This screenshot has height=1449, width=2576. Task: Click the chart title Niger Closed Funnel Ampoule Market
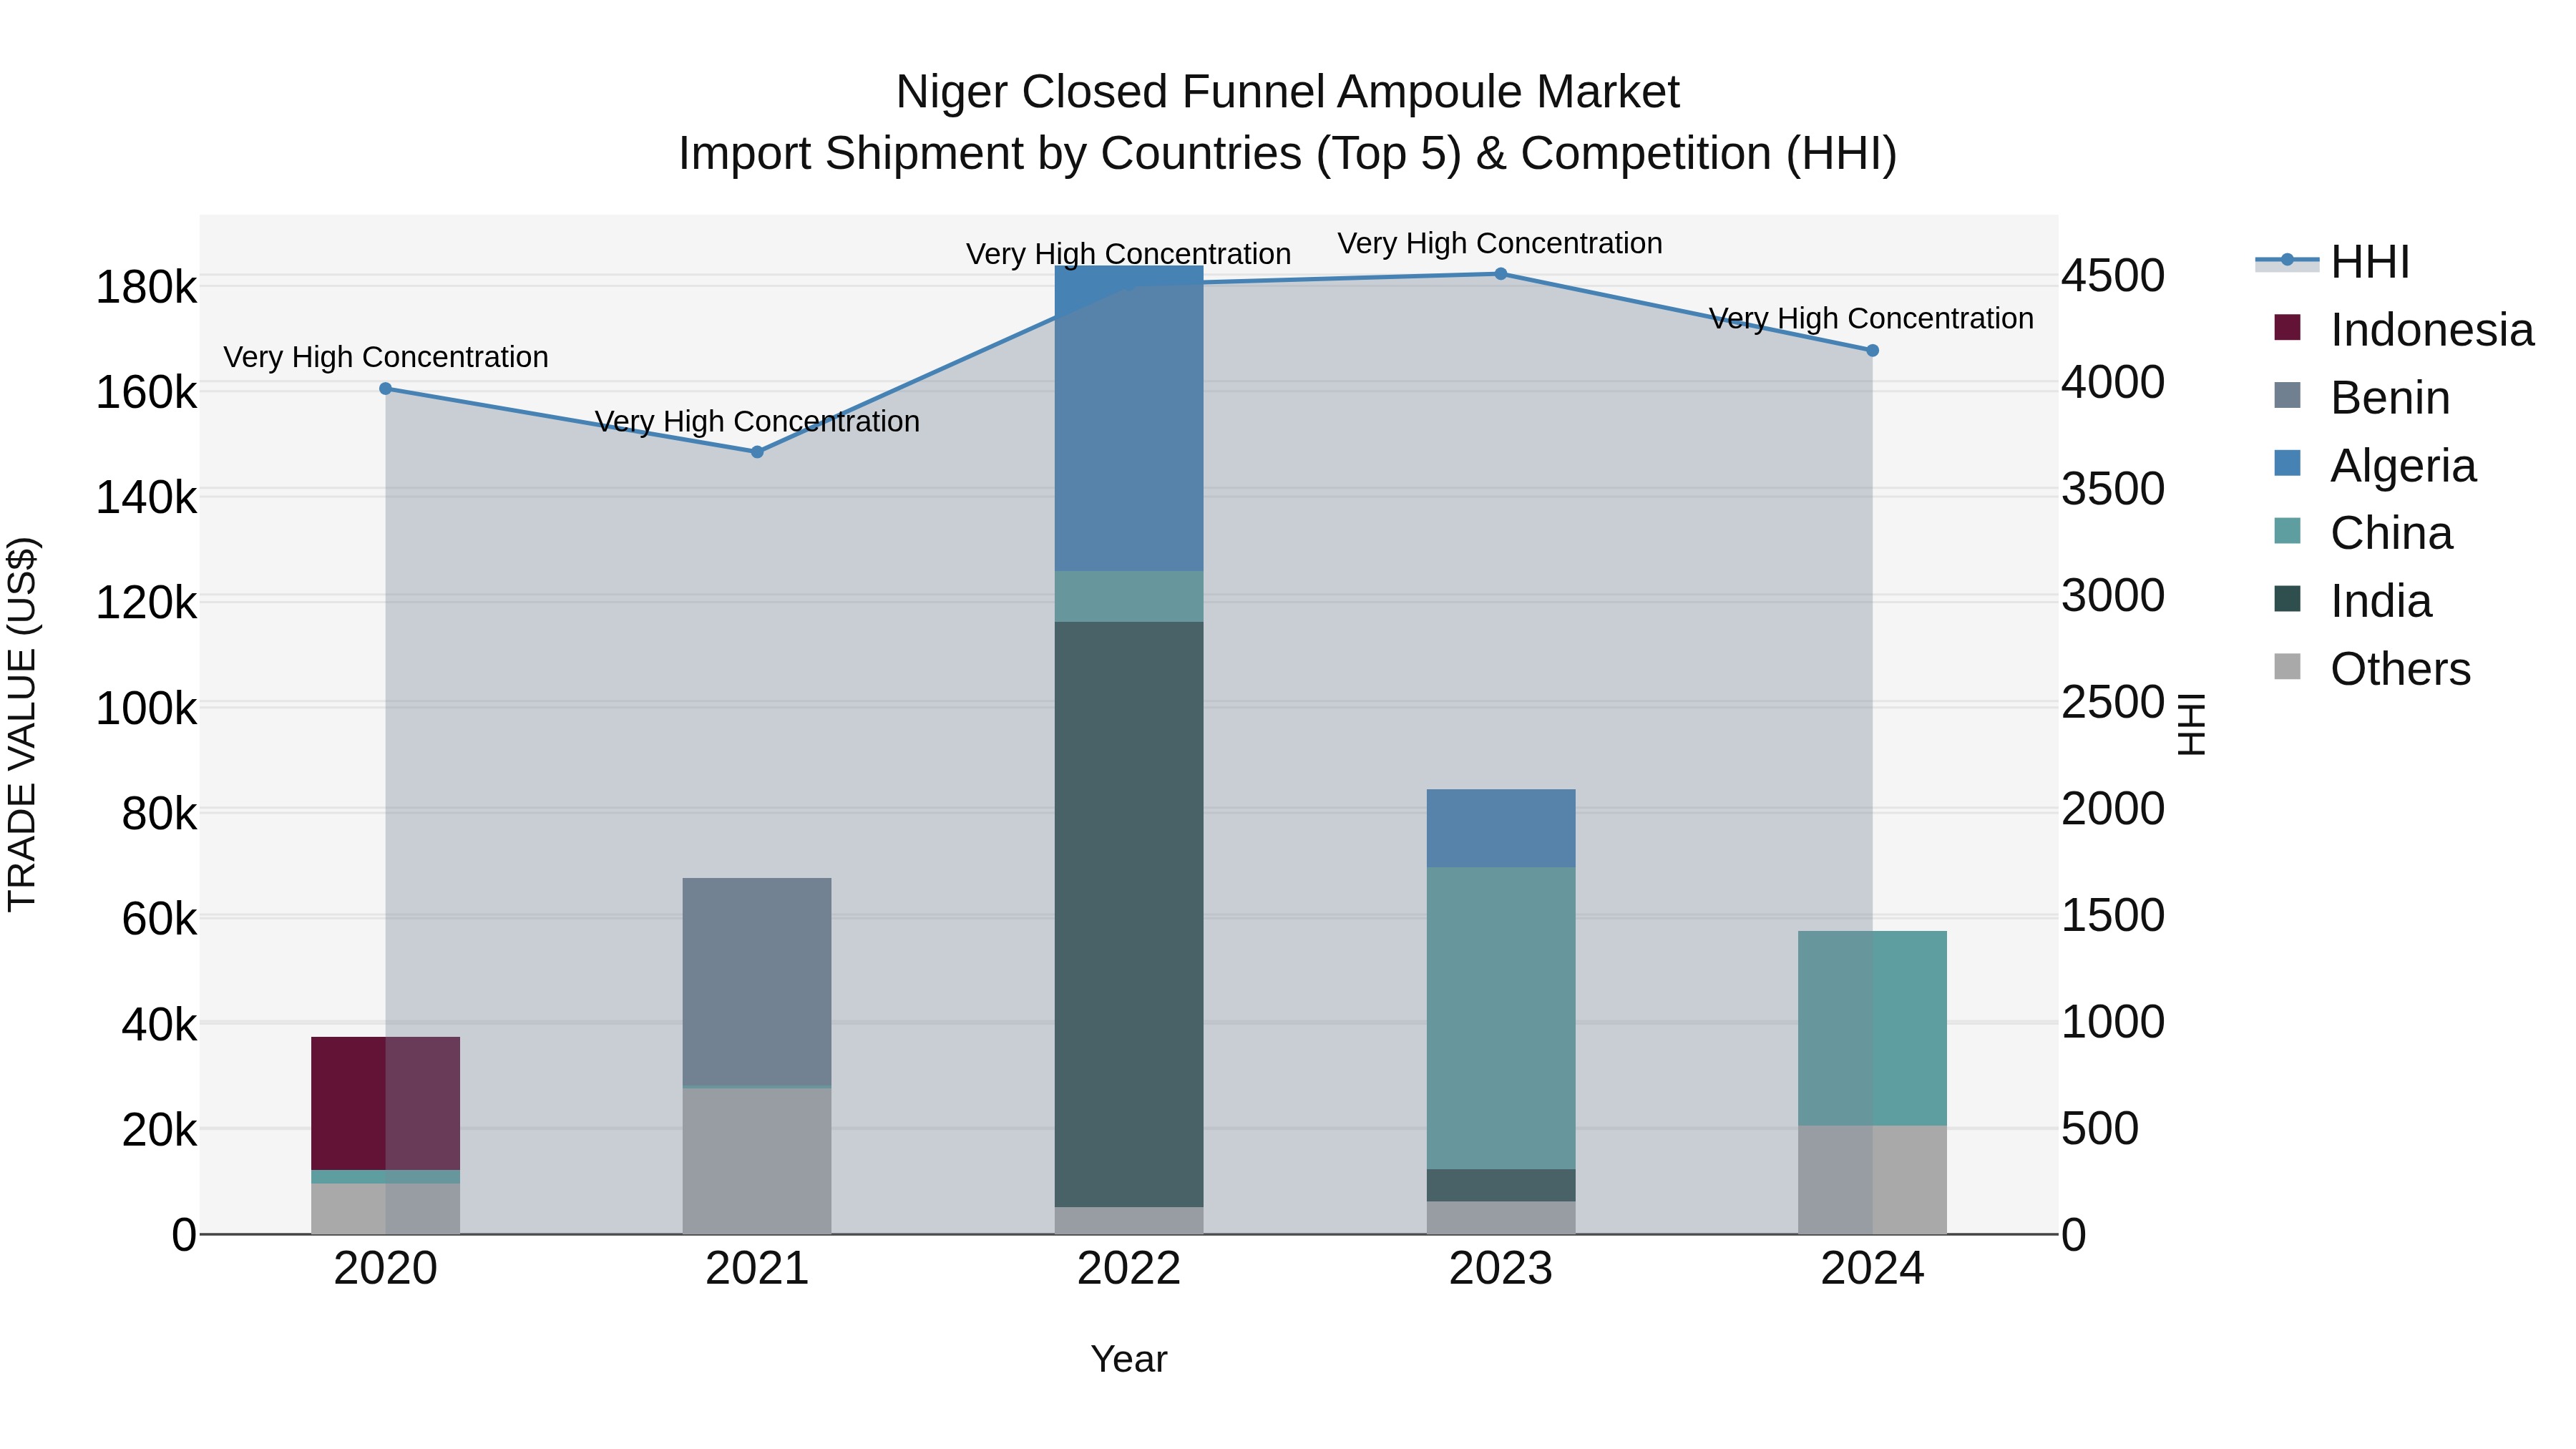click(x=1287, y=92)
